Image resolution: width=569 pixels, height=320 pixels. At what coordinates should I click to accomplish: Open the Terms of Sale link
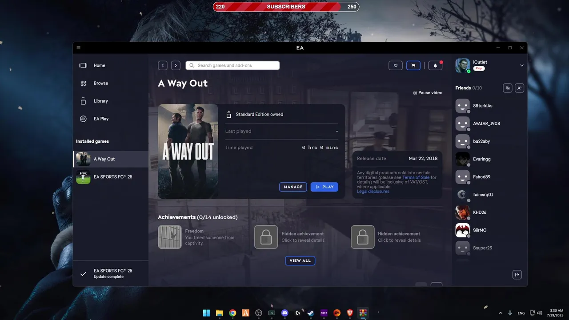coord(416,178)
